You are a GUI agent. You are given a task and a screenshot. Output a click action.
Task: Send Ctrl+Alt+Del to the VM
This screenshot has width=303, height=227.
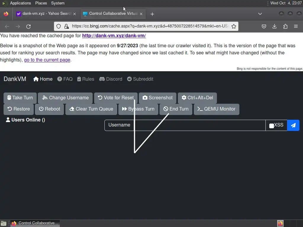(x=197, y=98)
